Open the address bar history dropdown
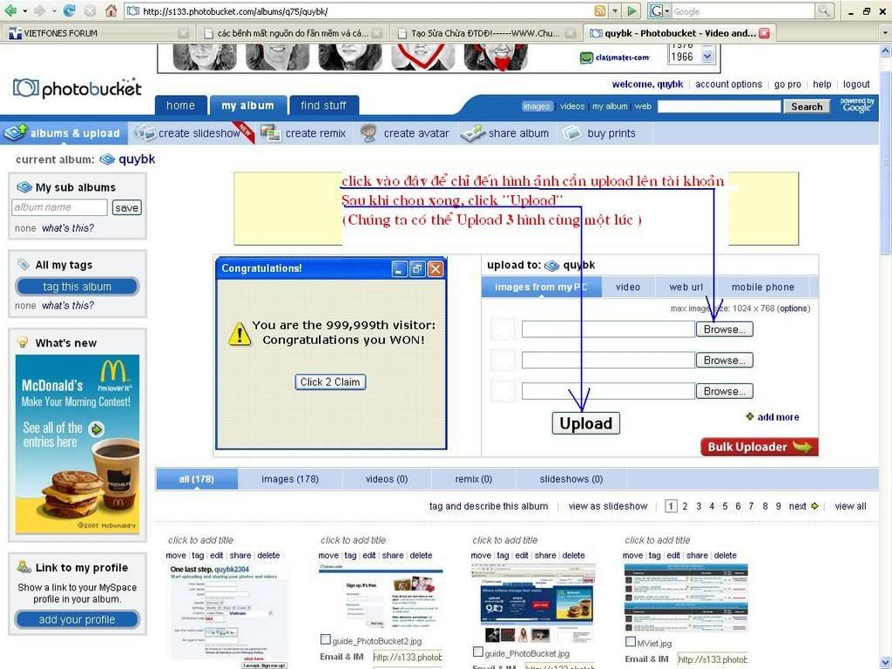The image size is (892, 669). coord(615,10)
